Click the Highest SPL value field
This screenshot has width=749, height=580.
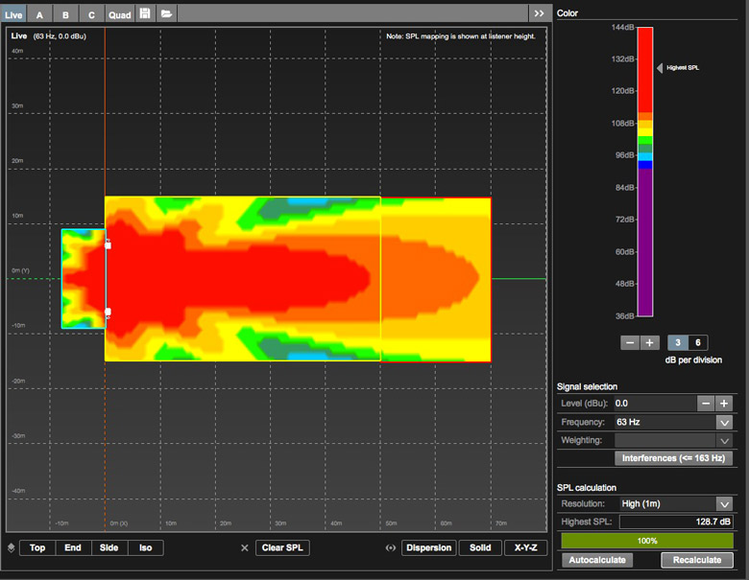click(676, 522)
